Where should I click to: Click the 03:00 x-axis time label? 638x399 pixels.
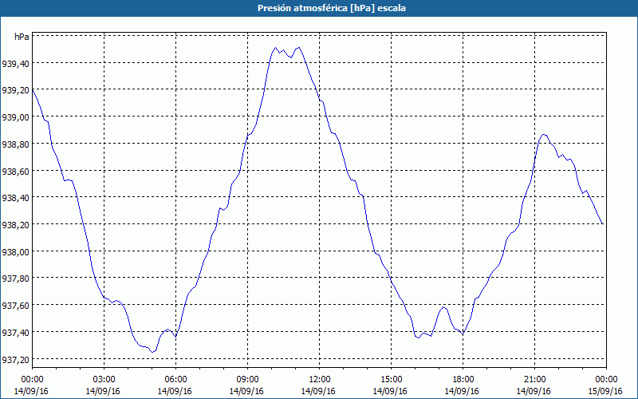[x=104, y=380]
